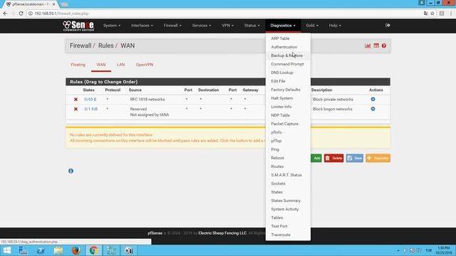The image size is (456, 256).
Task: Click the taskbar clock
Action: pyautogui.click(x=443, y=250)
